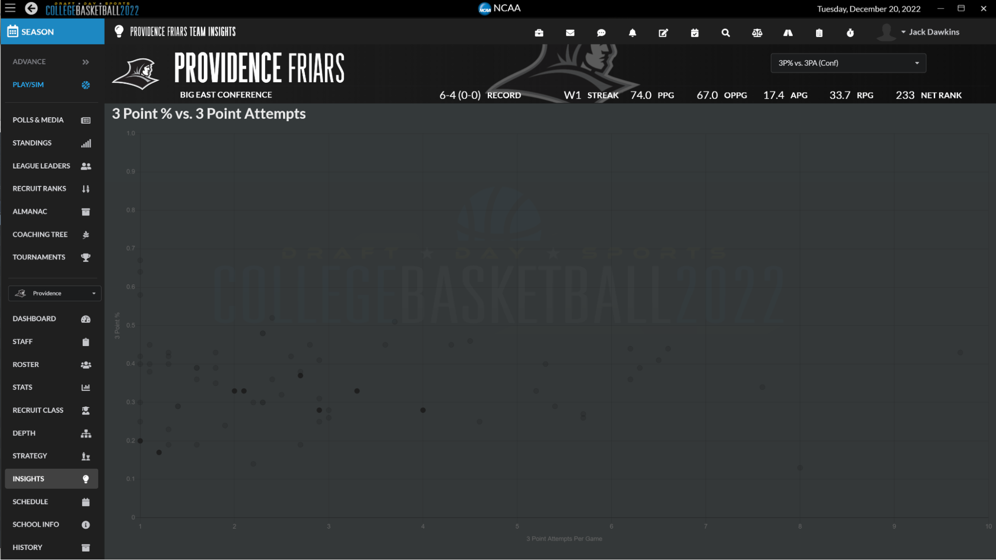Click the back arrow button

click(x=31, y=8)
